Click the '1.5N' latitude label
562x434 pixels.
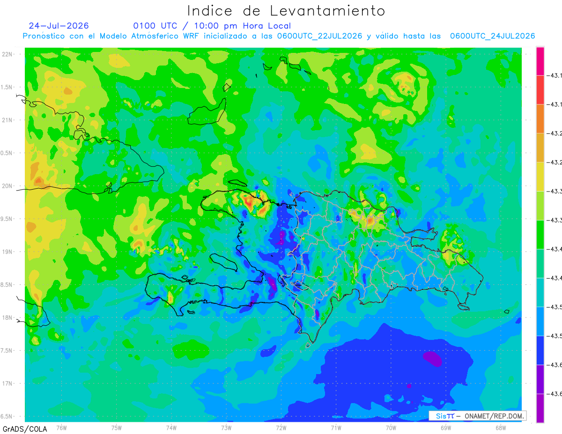tap(7, 87)
